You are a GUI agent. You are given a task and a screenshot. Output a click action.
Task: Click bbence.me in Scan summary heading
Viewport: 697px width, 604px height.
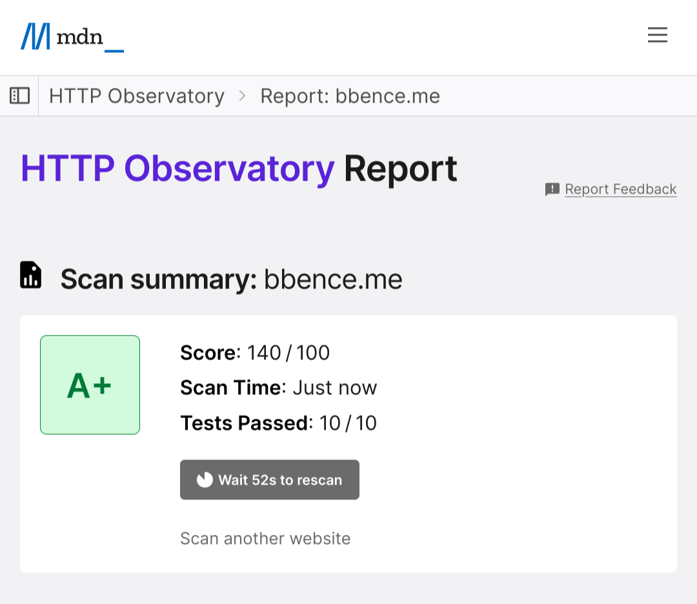(334, 279)
